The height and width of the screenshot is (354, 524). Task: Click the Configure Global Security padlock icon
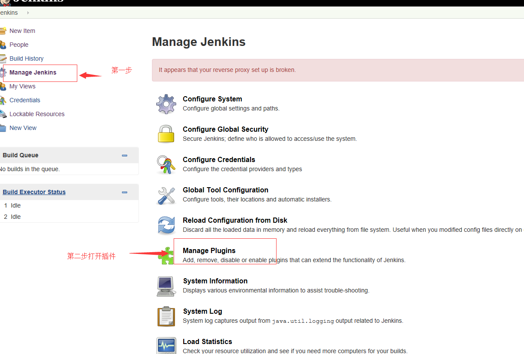pos(166,134)
